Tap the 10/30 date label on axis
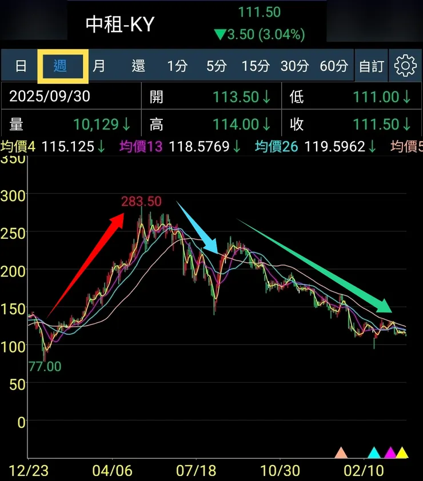The width and height of the screenshot is (423, 481). pyautogui.click(x=280, y=471)
